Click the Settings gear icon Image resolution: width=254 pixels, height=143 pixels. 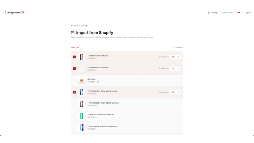click(209, 12)
